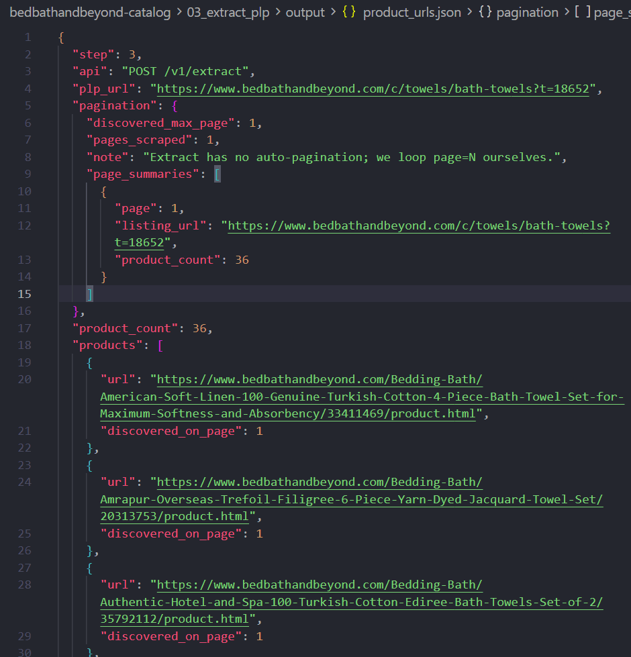Click the opening brace on line 1
The image size is (631, 657).
(61, 38)
